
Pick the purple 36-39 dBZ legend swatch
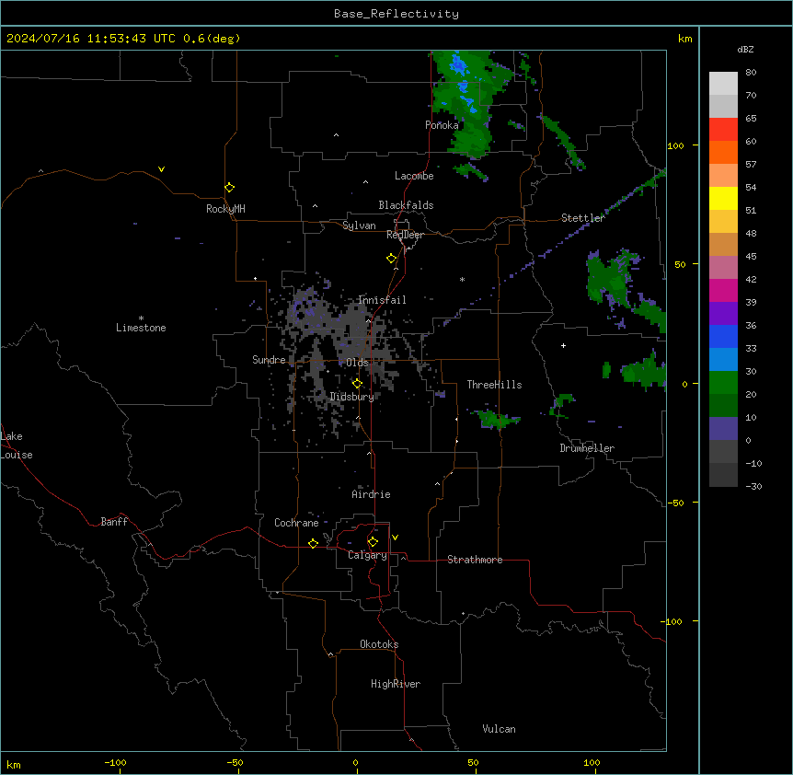(723, 314)
